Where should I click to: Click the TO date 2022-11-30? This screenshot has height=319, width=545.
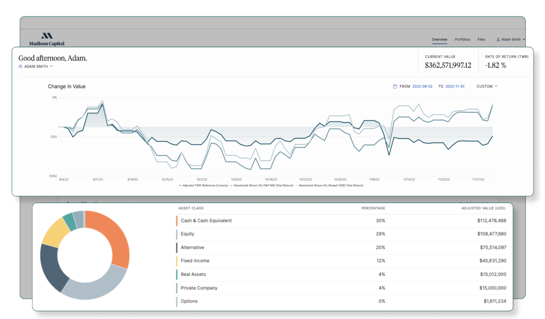pyautogui.click(x=454, y=87)
